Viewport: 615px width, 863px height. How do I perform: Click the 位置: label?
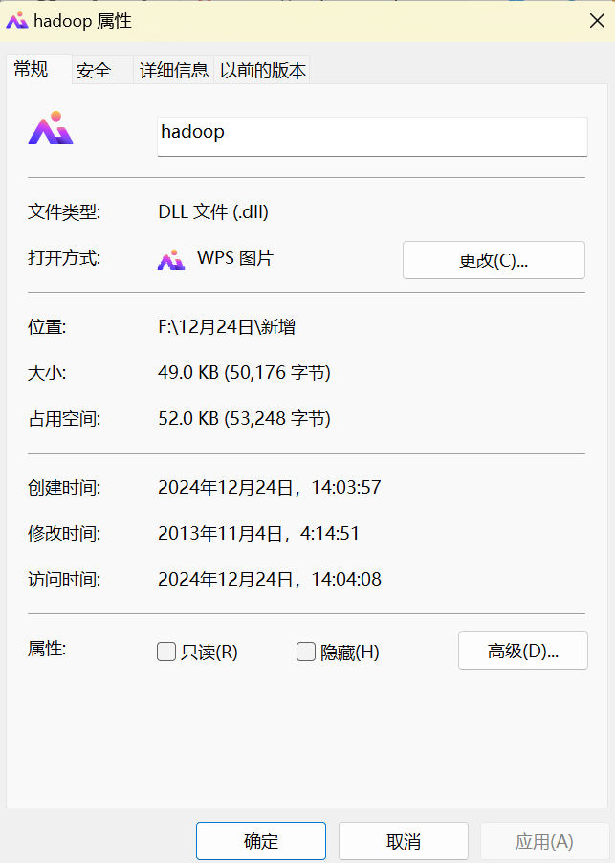(47, 327)
